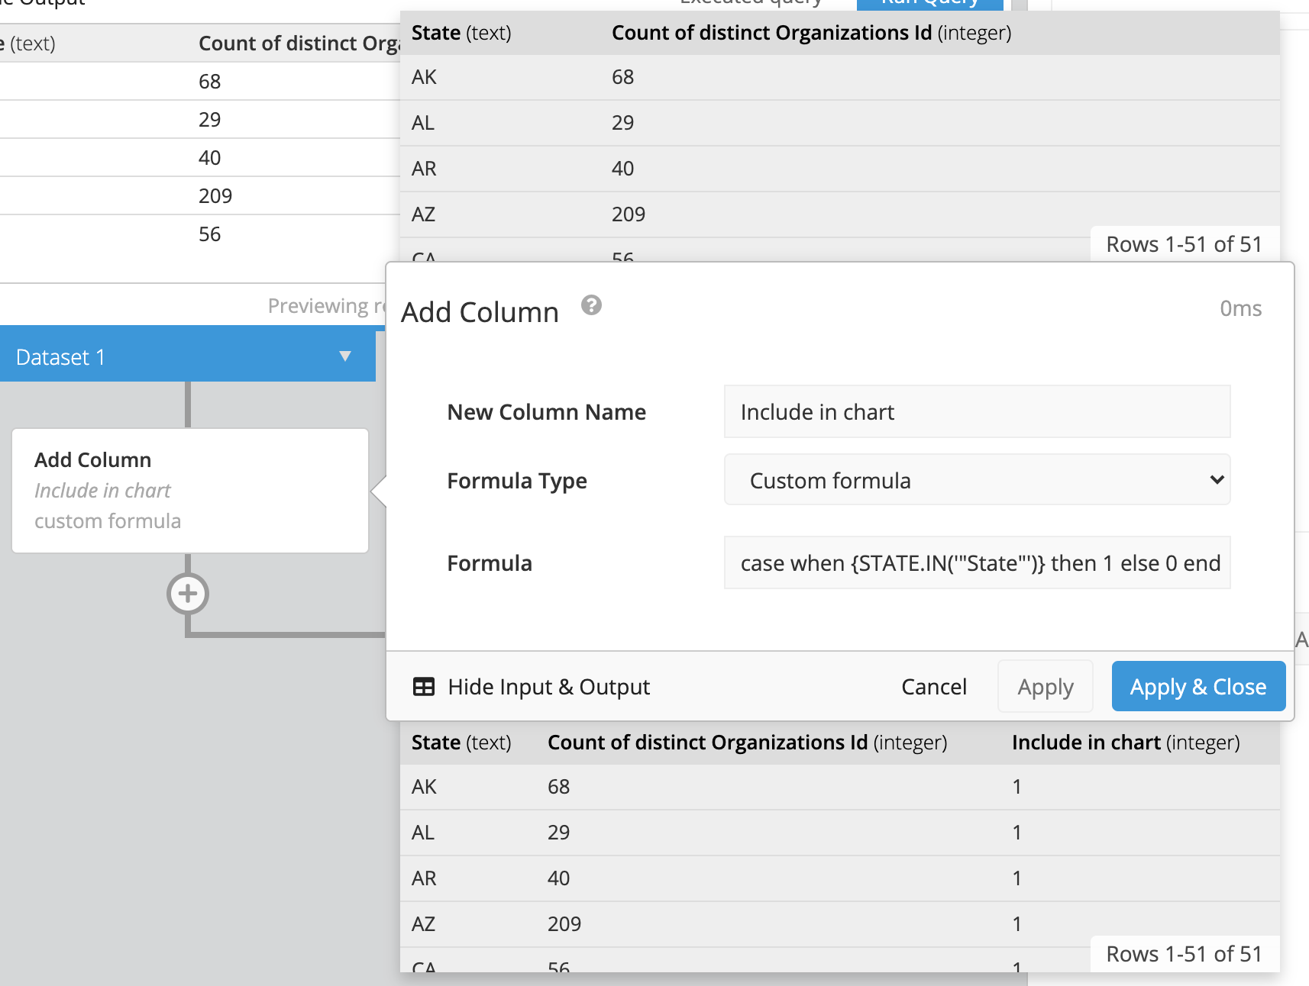The width and height of the screenshot is (1309, 986).
Task: Click the Add Column dialog title
Action: tap(480, 313)
